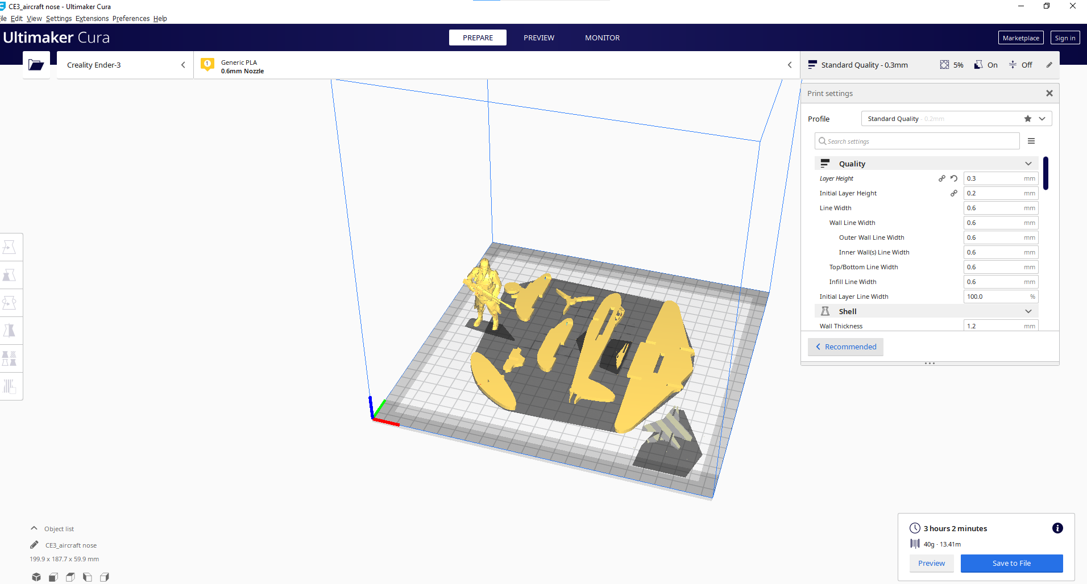This screenshot has height=584, width=1087.
Task: Open the settings visibility hamburger menu
Action: (x=1031, y=141)
